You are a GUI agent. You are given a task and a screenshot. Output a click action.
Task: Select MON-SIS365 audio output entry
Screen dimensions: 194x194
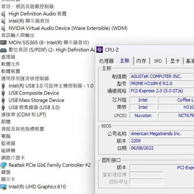(x=49, y=43)
